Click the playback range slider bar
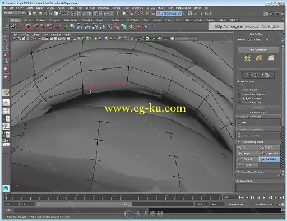 pos(84,204)
